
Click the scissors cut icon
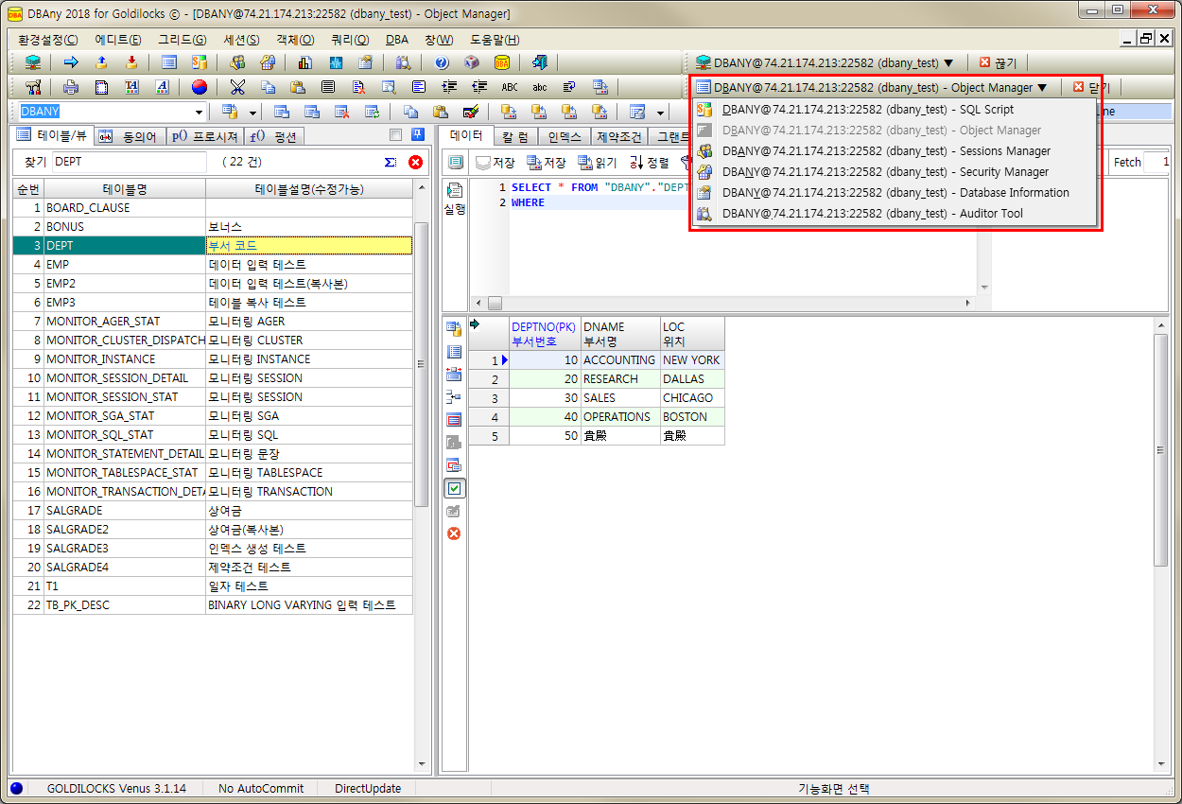pyautogui.click(x=237, y=87)
